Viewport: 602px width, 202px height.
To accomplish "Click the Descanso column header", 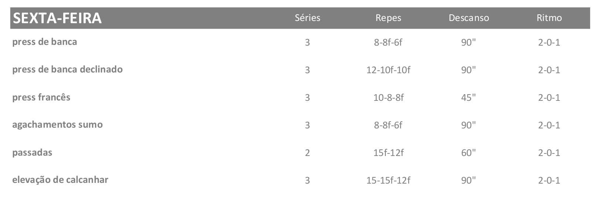I will click(469, 18).
